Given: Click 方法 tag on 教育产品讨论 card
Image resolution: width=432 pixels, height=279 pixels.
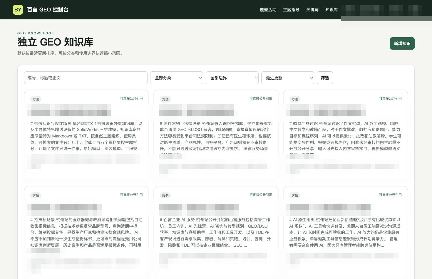Looking at the screenshot, I should pos(295,99).
